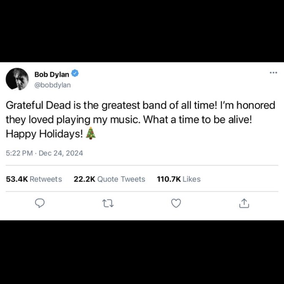Viewport: 284px width, 284px height.
Task: View the 22.2K Quote Tweets
Action: coord(109,179)
